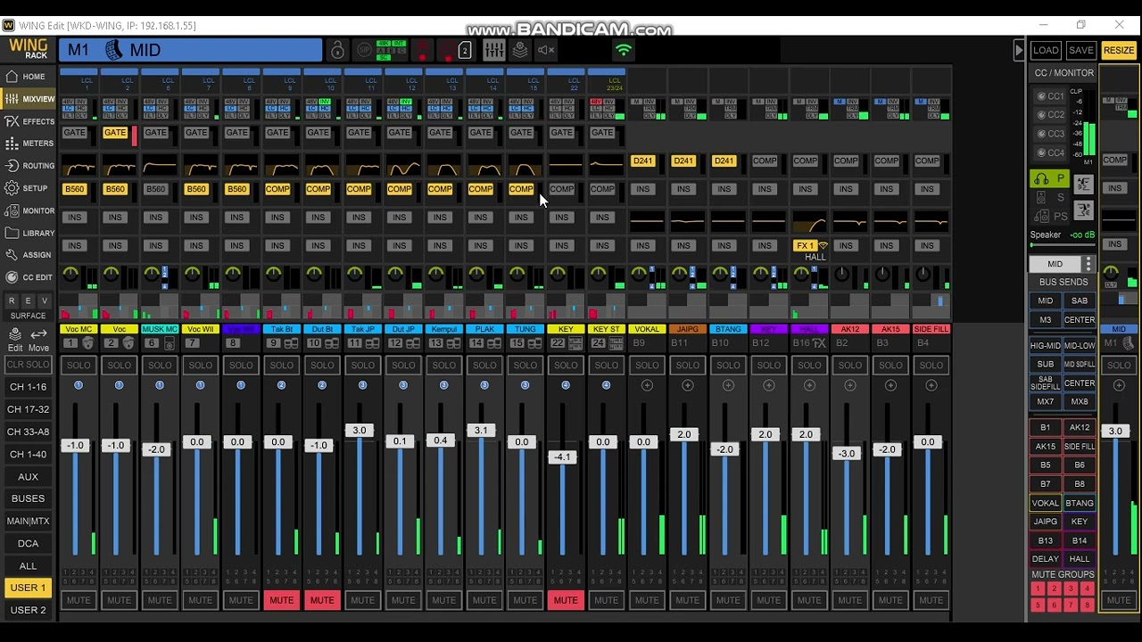Click the layers stack icon in the top bar
This screenshot has width=1142, height=642.
click(x=520, y=51)
